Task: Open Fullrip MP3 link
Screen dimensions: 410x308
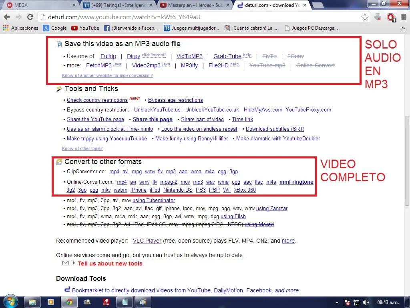Action: point(108,56)
